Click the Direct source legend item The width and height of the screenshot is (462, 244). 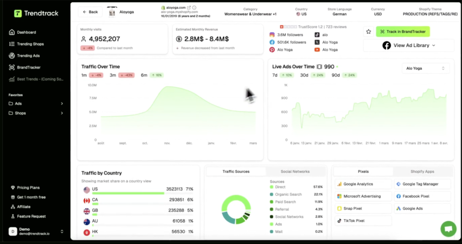click(296, 187)
